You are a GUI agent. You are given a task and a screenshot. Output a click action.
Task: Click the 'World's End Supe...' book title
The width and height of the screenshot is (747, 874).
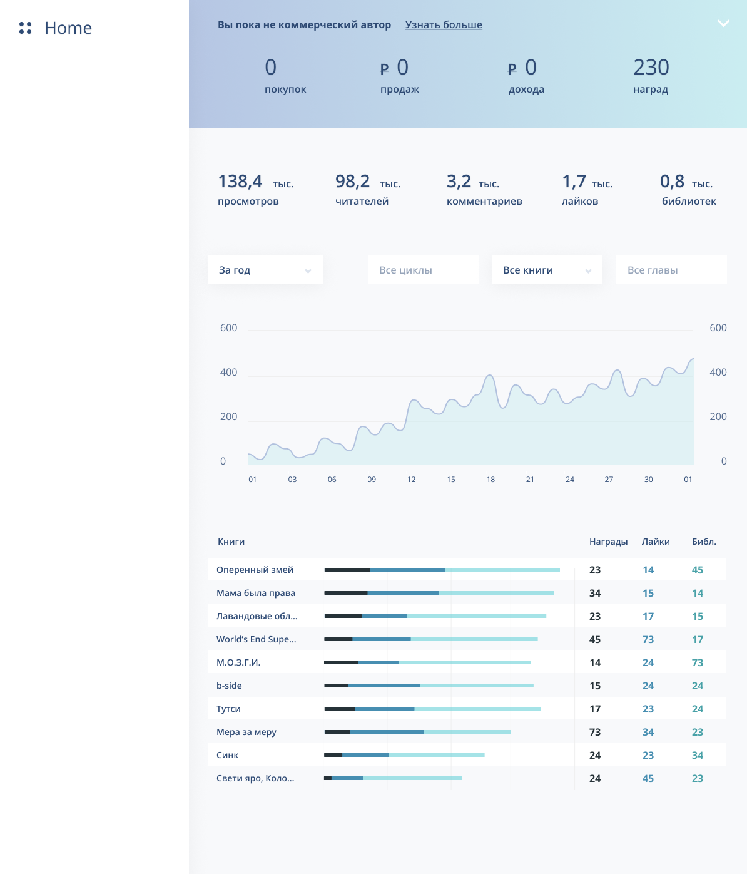click(257, 639)
